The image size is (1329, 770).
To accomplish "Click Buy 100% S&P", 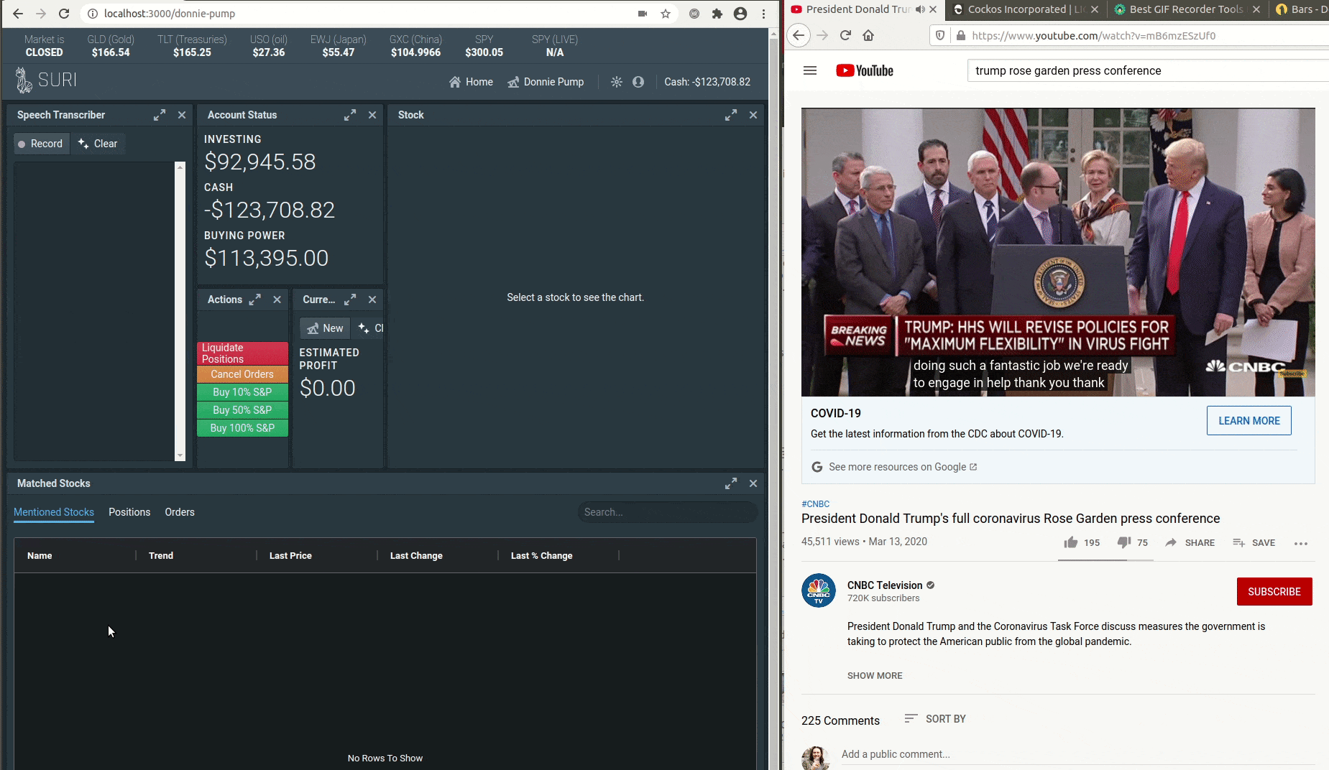I will (242, 428).
